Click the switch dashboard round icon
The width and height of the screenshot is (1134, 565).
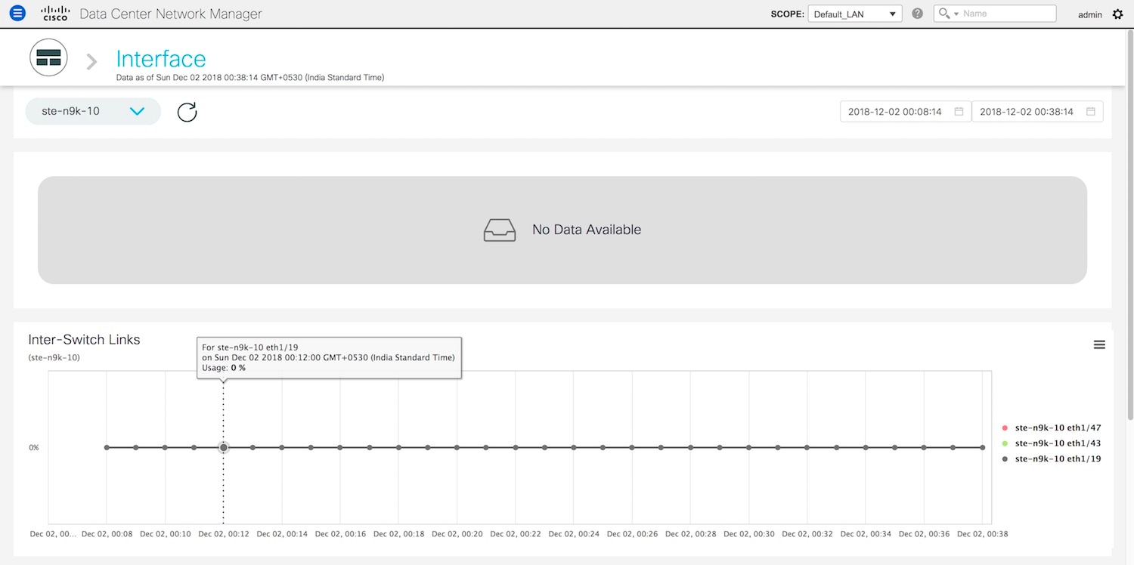tap(48, 58)
